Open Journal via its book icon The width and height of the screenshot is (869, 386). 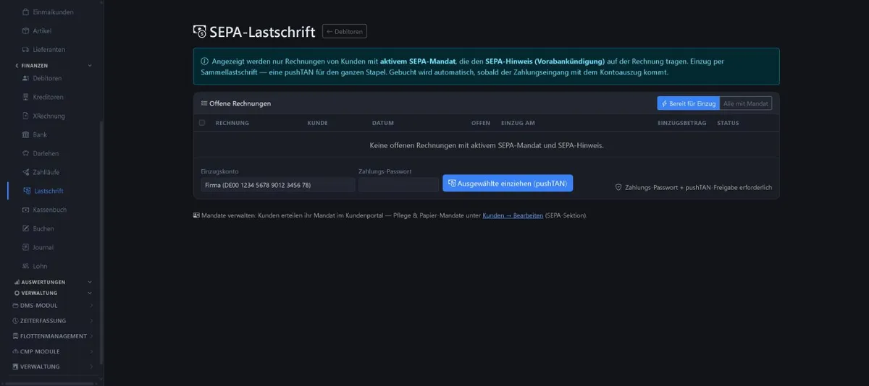26,247
